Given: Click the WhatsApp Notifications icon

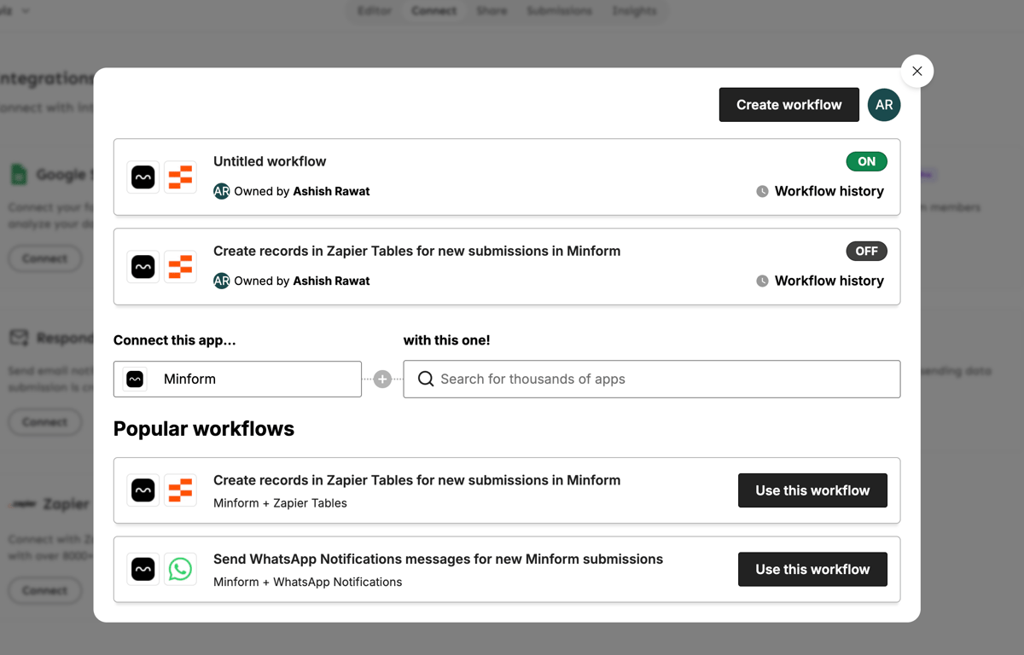Looking at the screenshot, I should click(180, 569).
